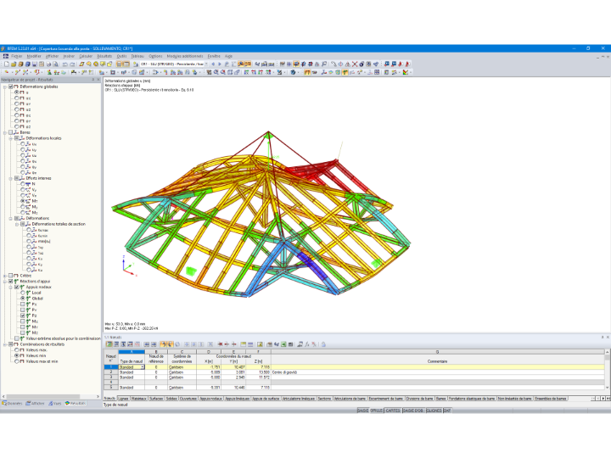Toggle the GLIGNES status bar button
Screen dimensions: 611x458
tap(434, 411)
